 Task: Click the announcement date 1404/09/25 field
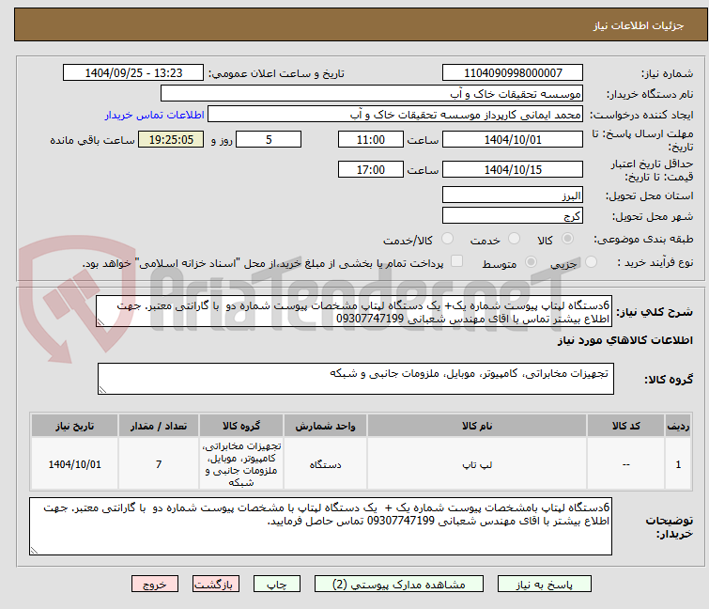click(133, 73)
